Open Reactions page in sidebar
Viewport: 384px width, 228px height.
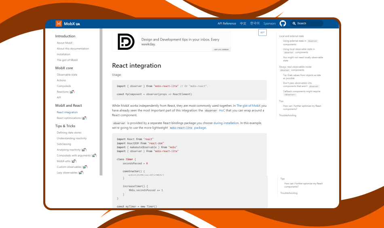click(65, 92)
